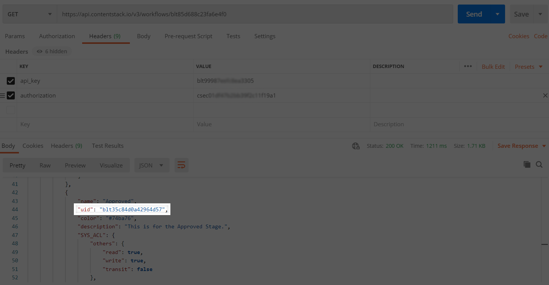Click the authorization key cell
This screenshot has width=549, height=285.
106,96
